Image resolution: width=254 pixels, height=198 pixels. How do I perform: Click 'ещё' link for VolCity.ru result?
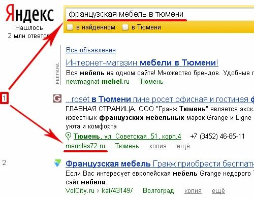coord(218,191)
